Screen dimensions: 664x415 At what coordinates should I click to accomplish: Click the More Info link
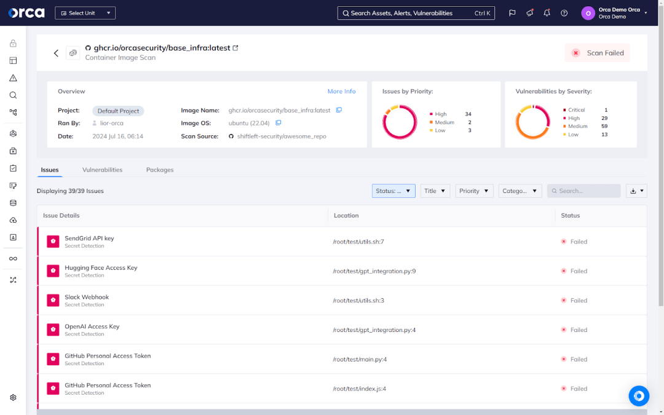(341, 92)
